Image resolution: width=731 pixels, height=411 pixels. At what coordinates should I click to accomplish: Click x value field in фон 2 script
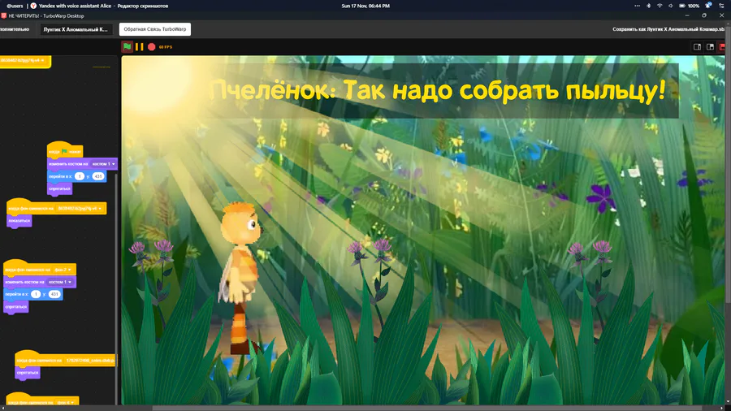36,294
